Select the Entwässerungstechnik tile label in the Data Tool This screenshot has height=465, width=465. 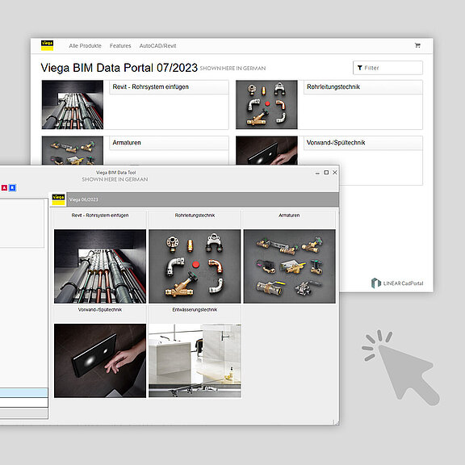[195, 310]
